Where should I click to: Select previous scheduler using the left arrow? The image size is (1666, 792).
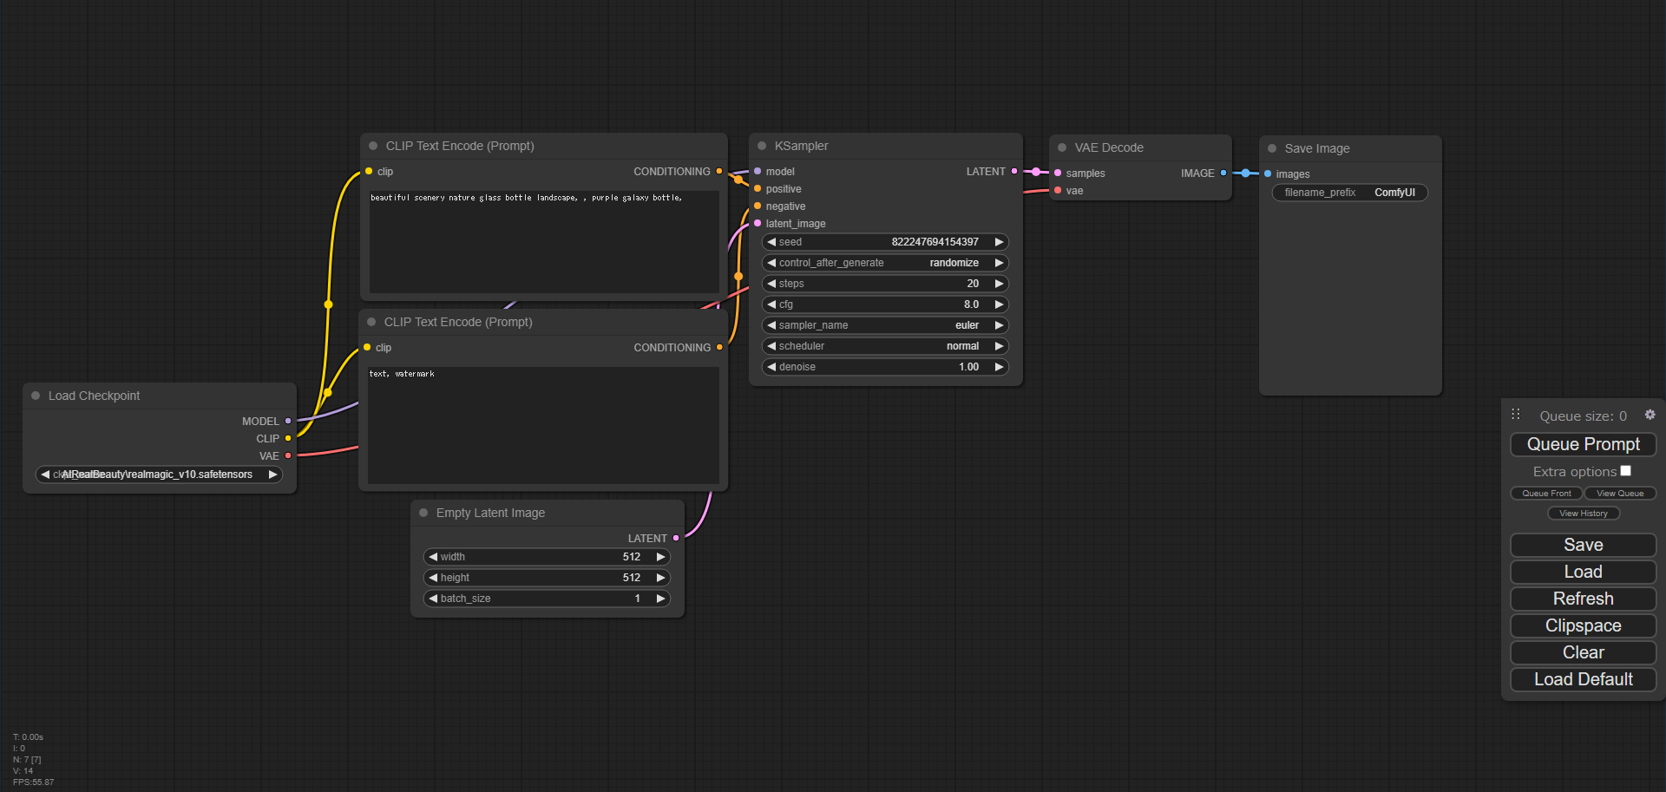coord(771,346)
